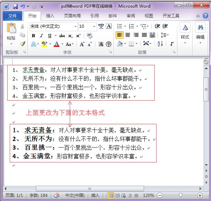Click the Clear Formatting eraser icon
The image size is (211, 201).
coord(89,36)
